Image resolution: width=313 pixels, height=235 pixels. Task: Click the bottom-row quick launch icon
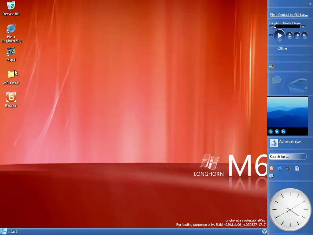click(x=271, y=176)
